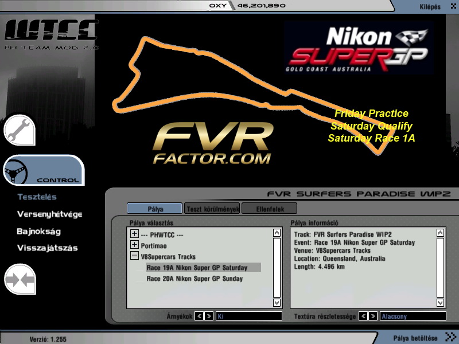The height and width of the screenshot is (344, 459).
Task: Click Textúra részletessége left arrow
Action: [x=363, y=316]
